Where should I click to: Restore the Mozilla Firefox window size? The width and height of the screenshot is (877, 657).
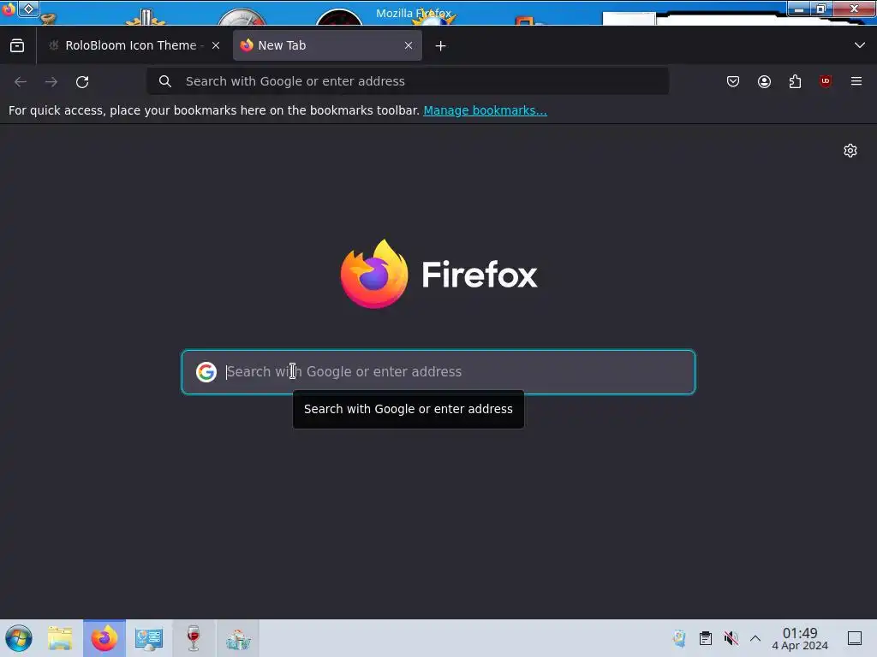pos(821,9)
